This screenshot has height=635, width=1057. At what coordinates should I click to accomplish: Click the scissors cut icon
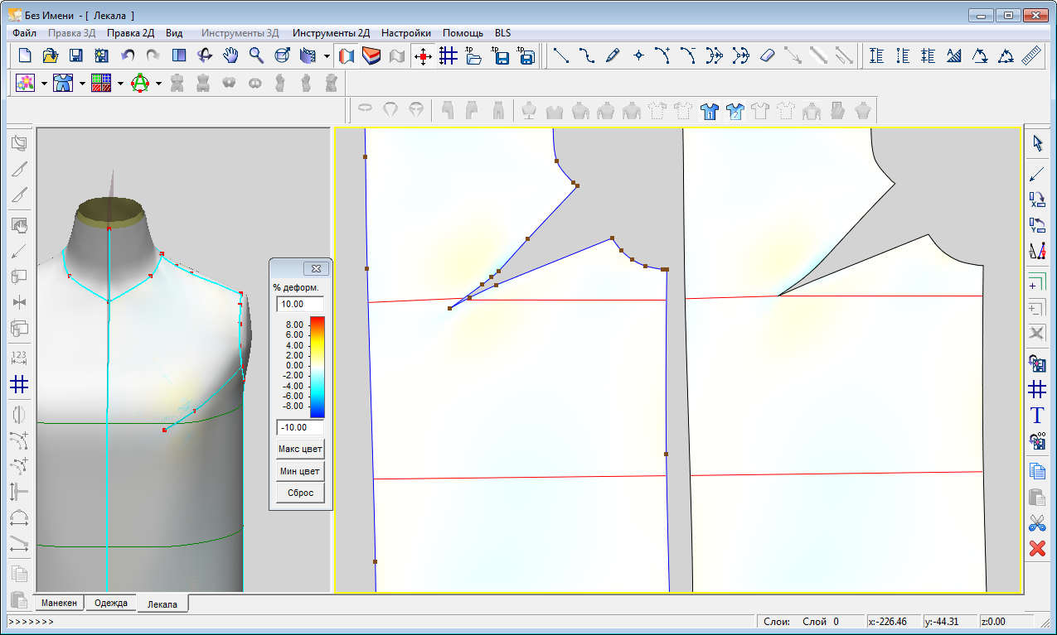pyautogui.click(x=1036, y=522)
